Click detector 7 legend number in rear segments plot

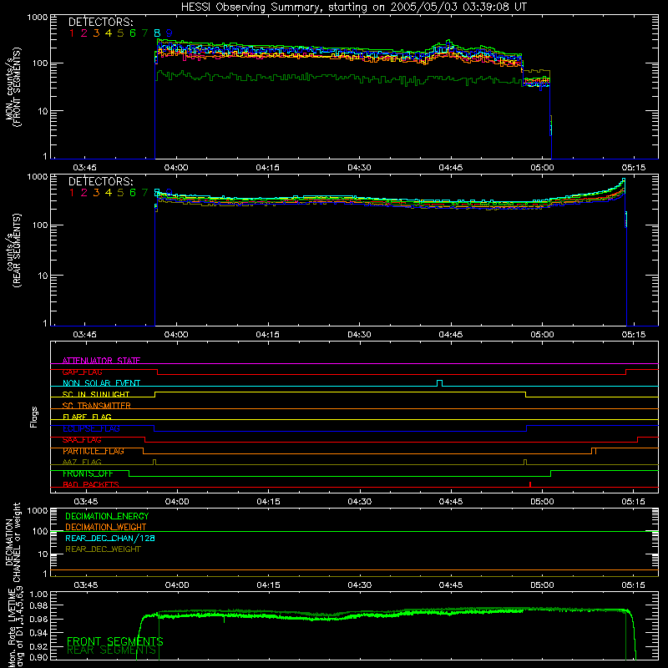pos(145,193)
